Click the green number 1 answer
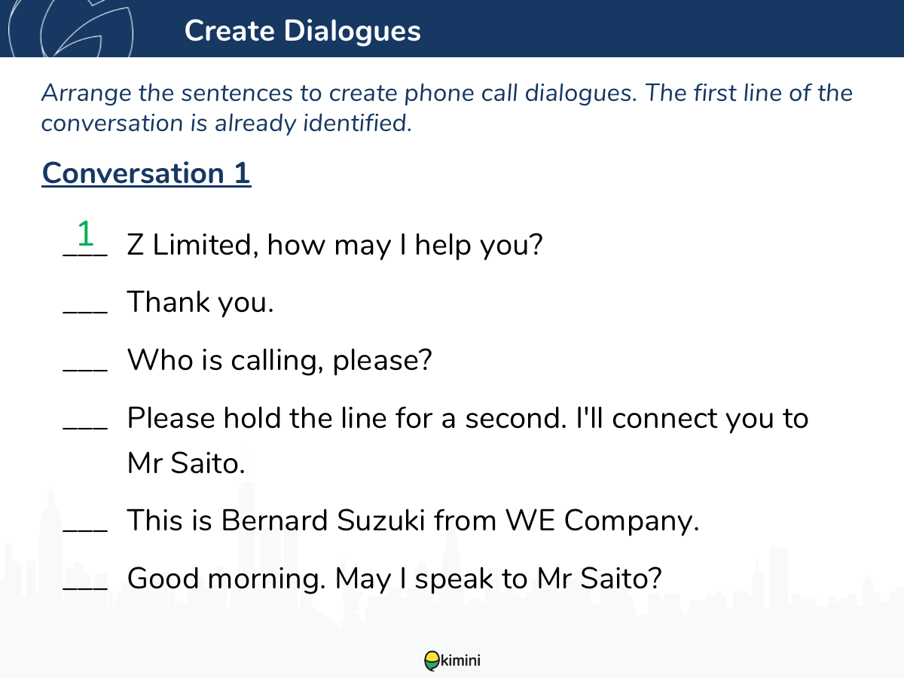This screenshot has width=904, height=678. click(x=85, y=234)
